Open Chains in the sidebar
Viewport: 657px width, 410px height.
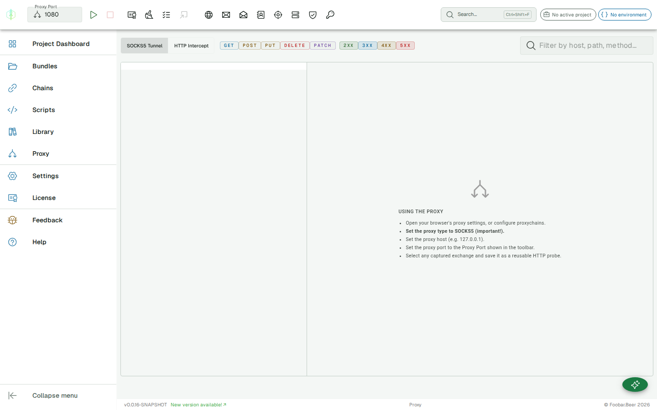tap(58, 88)
